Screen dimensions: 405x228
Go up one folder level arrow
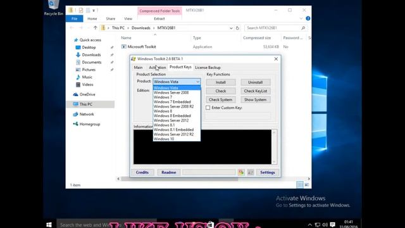tap(96, 28)
